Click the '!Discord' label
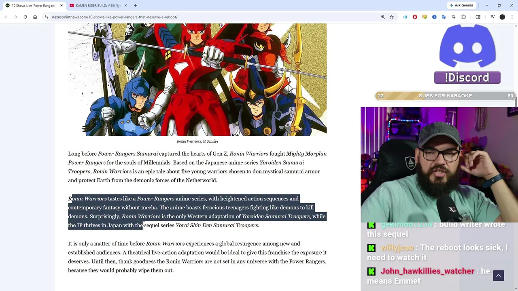 pyautogui.click(x=467, y=78)
